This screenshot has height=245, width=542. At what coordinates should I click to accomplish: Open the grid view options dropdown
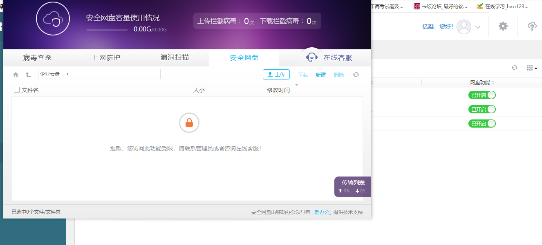(x=532, y=68)
